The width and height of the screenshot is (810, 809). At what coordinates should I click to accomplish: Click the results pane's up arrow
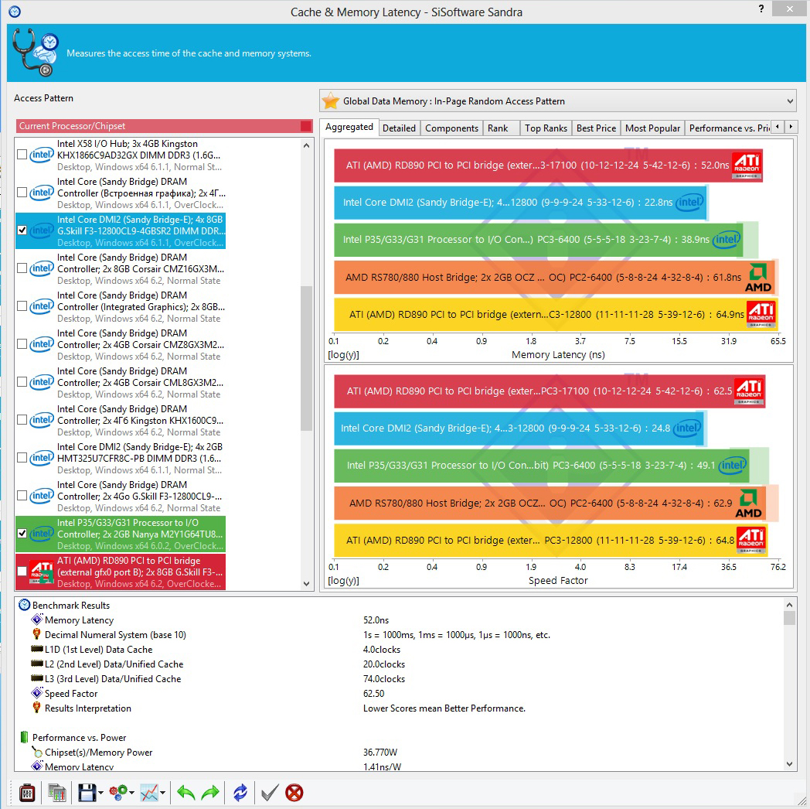pos(789,605)
